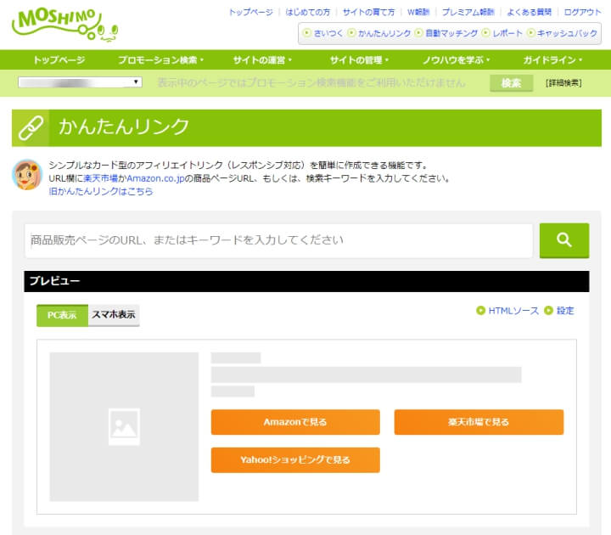Click the mascot character avatar
Screen dimensions: 611x535
pyautogui.click(x=27, y=175)
